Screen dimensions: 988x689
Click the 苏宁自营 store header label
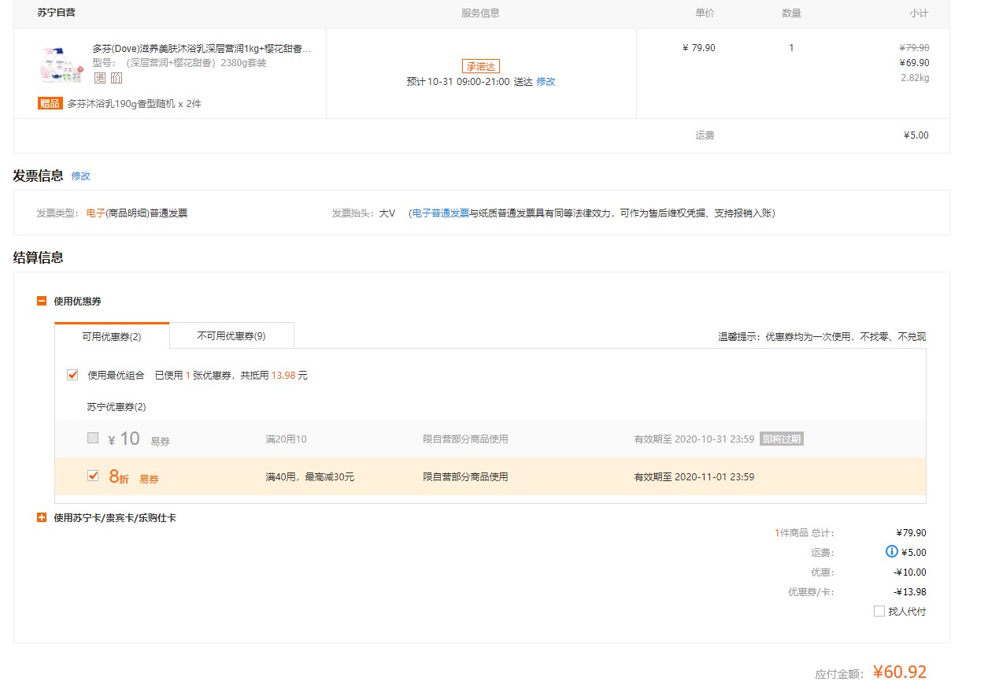coord(57,13)
